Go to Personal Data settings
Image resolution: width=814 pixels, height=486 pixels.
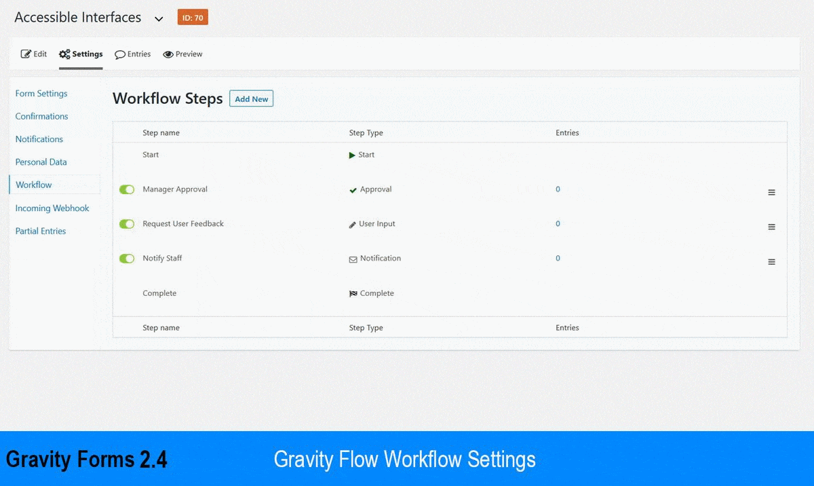(41, 162)
